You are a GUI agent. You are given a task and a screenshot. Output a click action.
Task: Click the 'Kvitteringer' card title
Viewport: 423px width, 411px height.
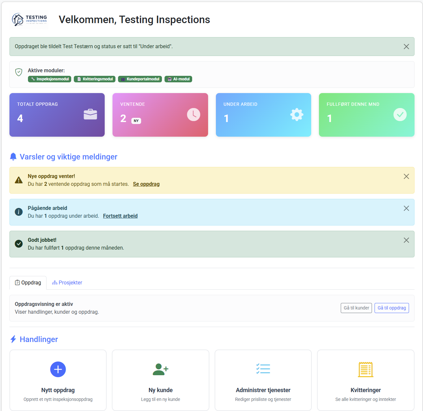coord(366,390)
